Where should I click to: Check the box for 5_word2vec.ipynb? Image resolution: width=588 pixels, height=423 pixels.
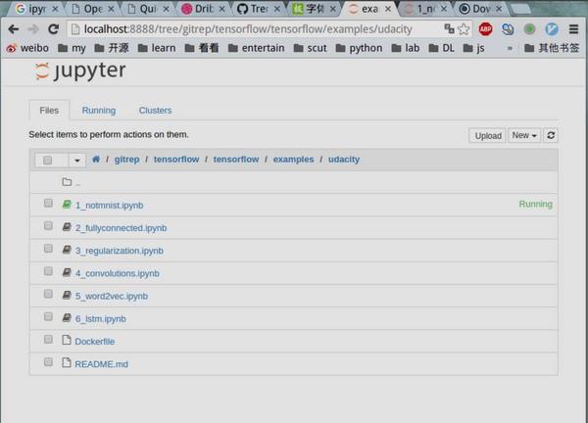(x=48, y=294)
